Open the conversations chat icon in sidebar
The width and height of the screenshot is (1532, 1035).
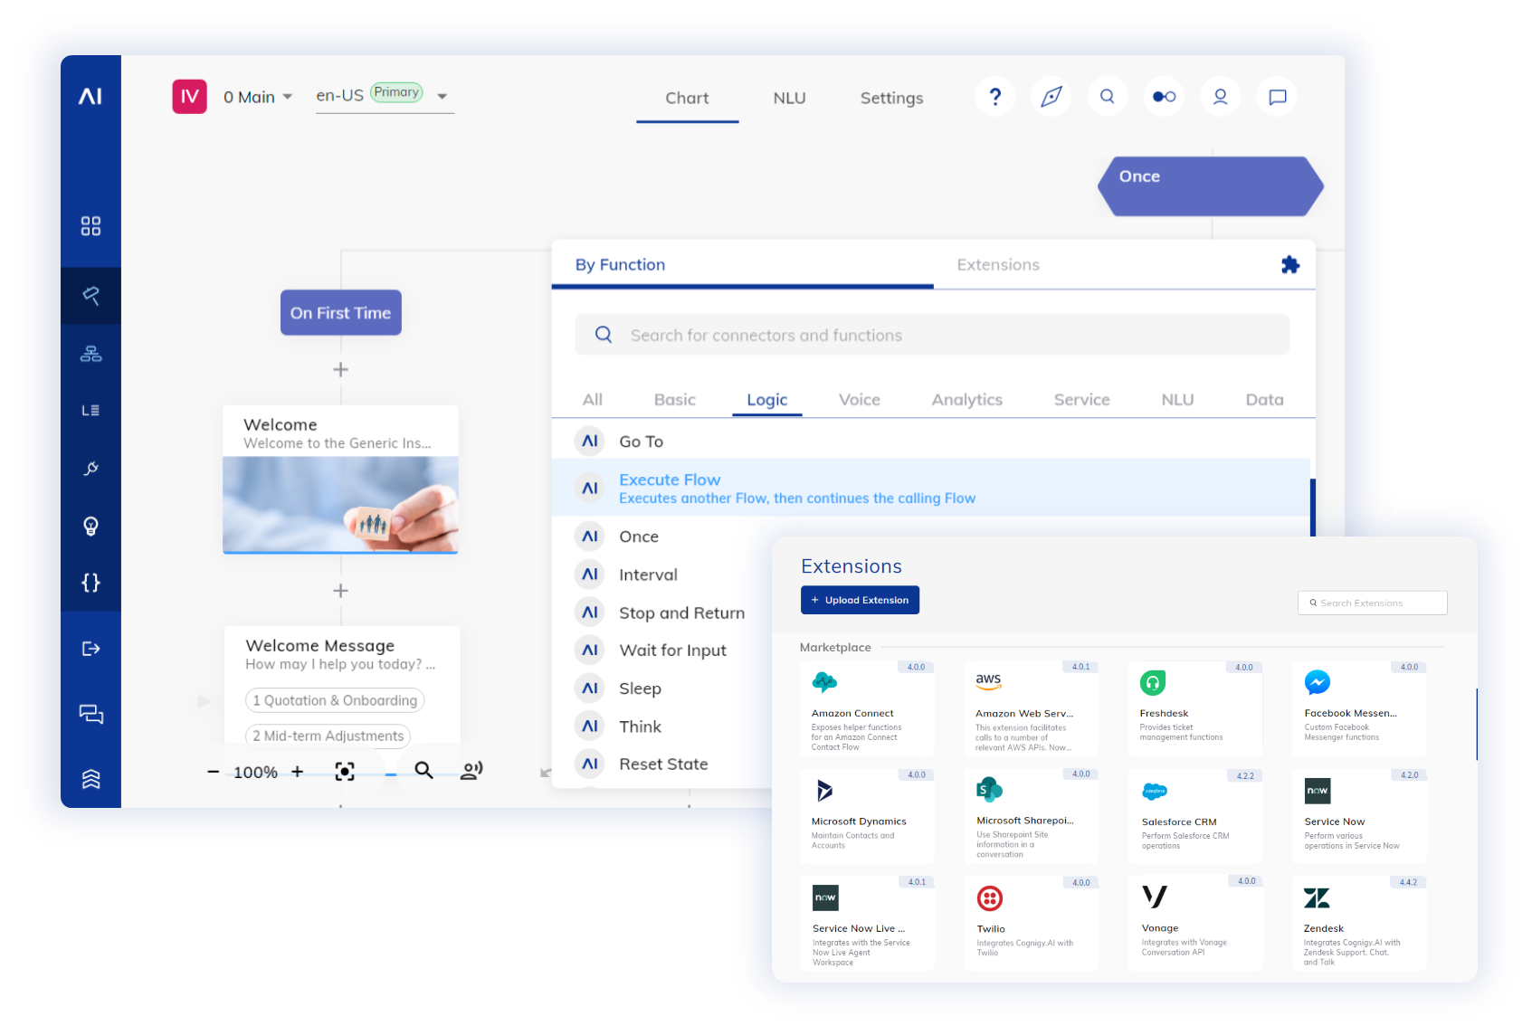click(x=90, y=714)
